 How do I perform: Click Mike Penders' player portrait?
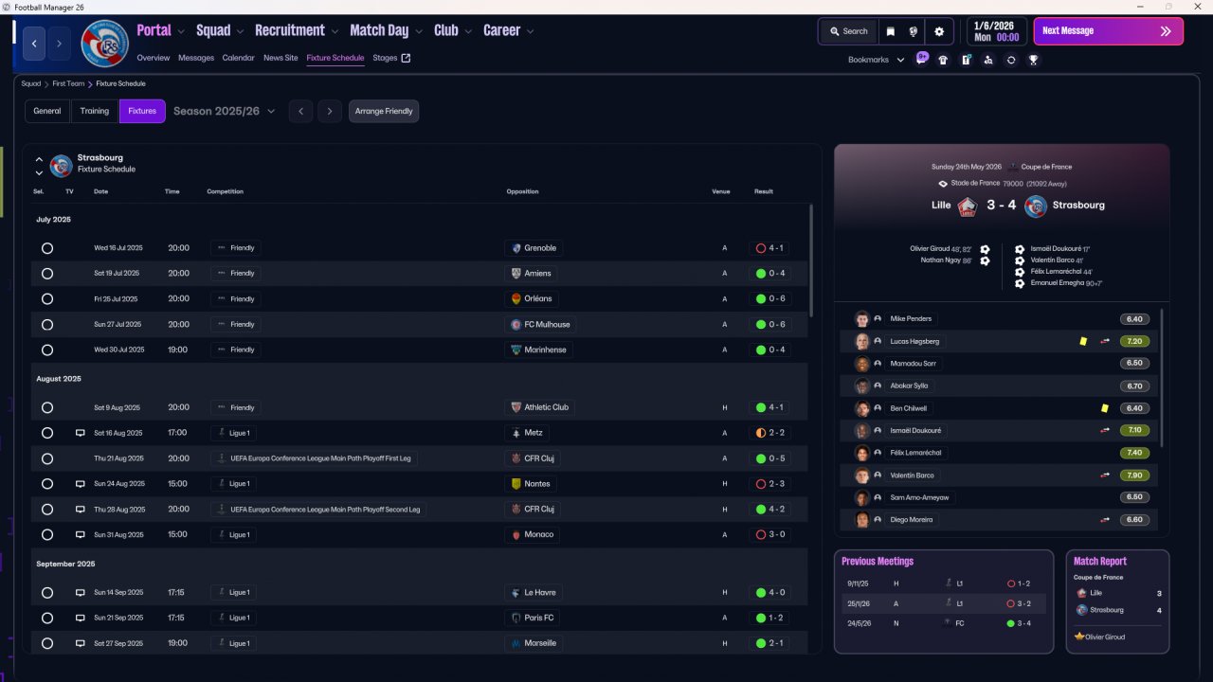[862, 319]
